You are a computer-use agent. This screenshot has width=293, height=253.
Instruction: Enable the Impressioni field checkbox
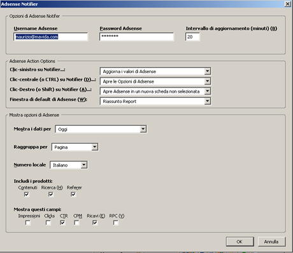coord(28,222)
